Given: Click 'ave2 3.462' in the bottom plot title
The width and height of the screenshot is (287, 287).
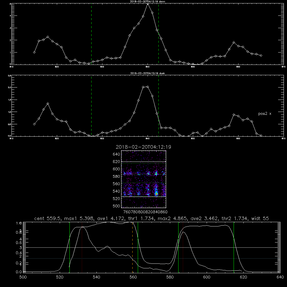Looking at the screenshot, I should pos(204,218).
